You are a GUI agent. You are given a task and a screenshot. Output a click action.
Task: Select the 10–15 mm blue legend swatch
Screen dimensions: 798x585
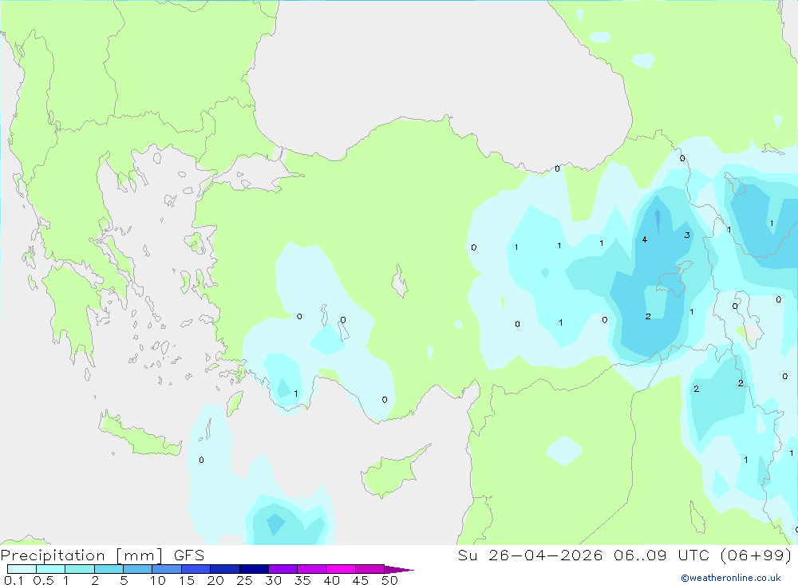click(167, 569)
